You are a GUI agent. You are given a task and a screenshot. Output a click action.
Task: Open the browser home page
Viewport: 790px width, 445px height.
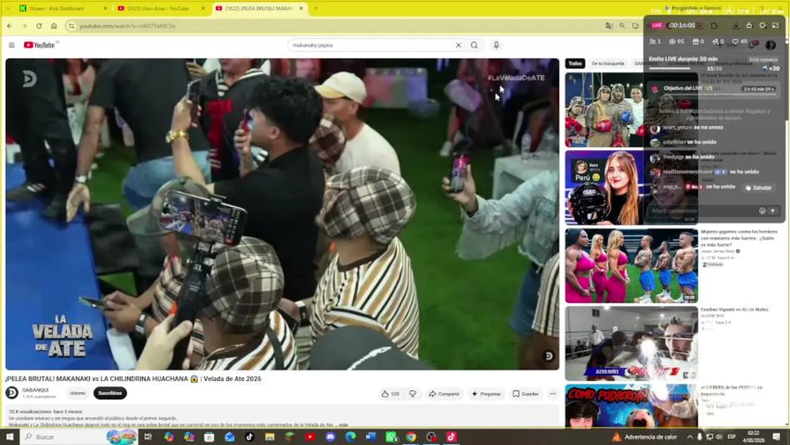[x=54, y=26]
